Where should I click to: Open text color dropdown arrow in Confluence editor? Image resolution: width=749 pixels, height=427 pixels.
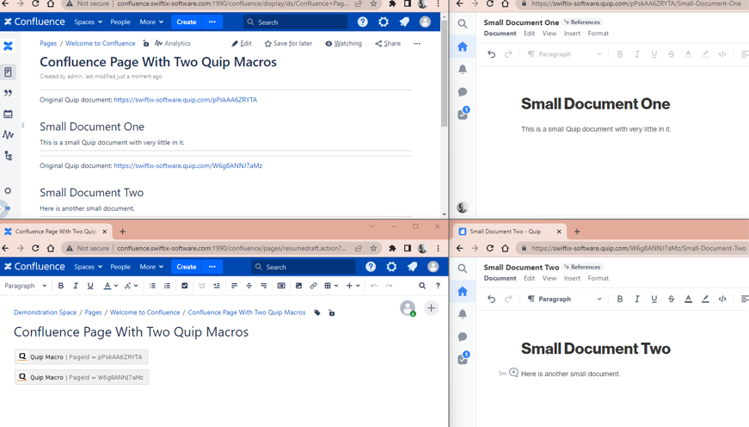tap(115, 286)
